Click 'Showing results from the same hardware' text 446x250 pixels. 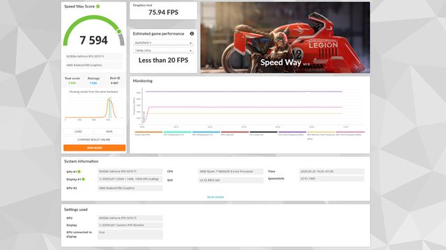tap(93, 92)
